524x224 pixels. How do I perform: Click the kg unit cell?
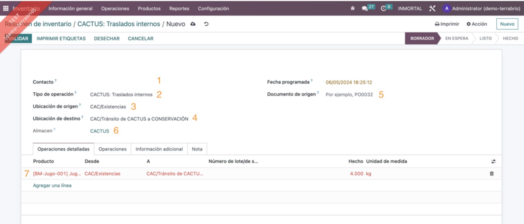369,174
